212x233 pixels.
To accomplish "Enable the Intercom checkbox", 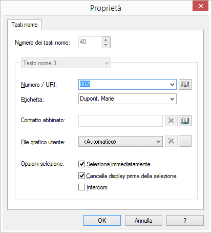I will coord(81,187).
